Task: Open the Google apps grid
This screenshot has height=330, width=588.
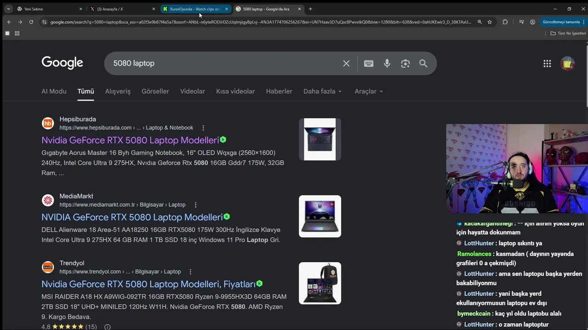Action: coord(547,64)
